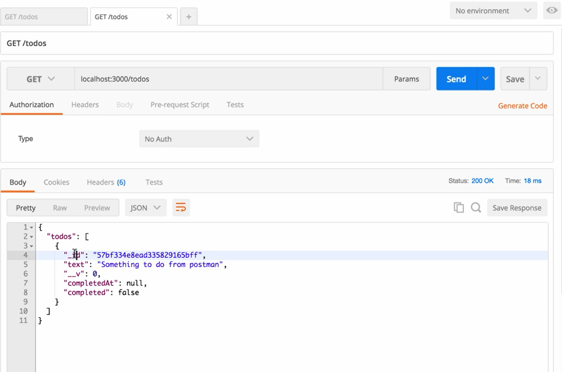Collapse the todo object at line 3
Image resolution: width=562 pixels, height=372 pixels.
pyautogui.click(x=32, y=246)
